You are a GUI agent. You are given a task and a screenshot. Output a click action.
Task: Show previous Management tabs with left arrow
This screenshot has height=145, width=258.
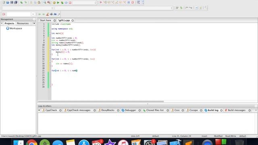tap(2, 23)
